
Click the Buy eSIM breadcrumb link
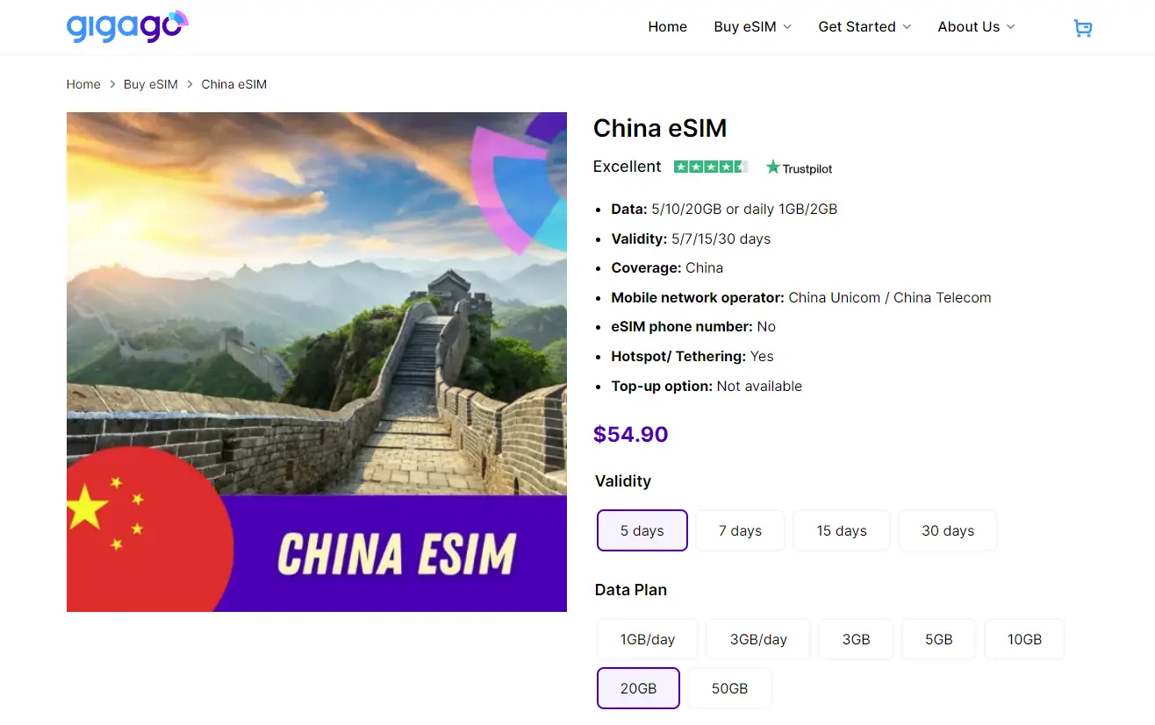pyautogui.click(x=151, y=85)
